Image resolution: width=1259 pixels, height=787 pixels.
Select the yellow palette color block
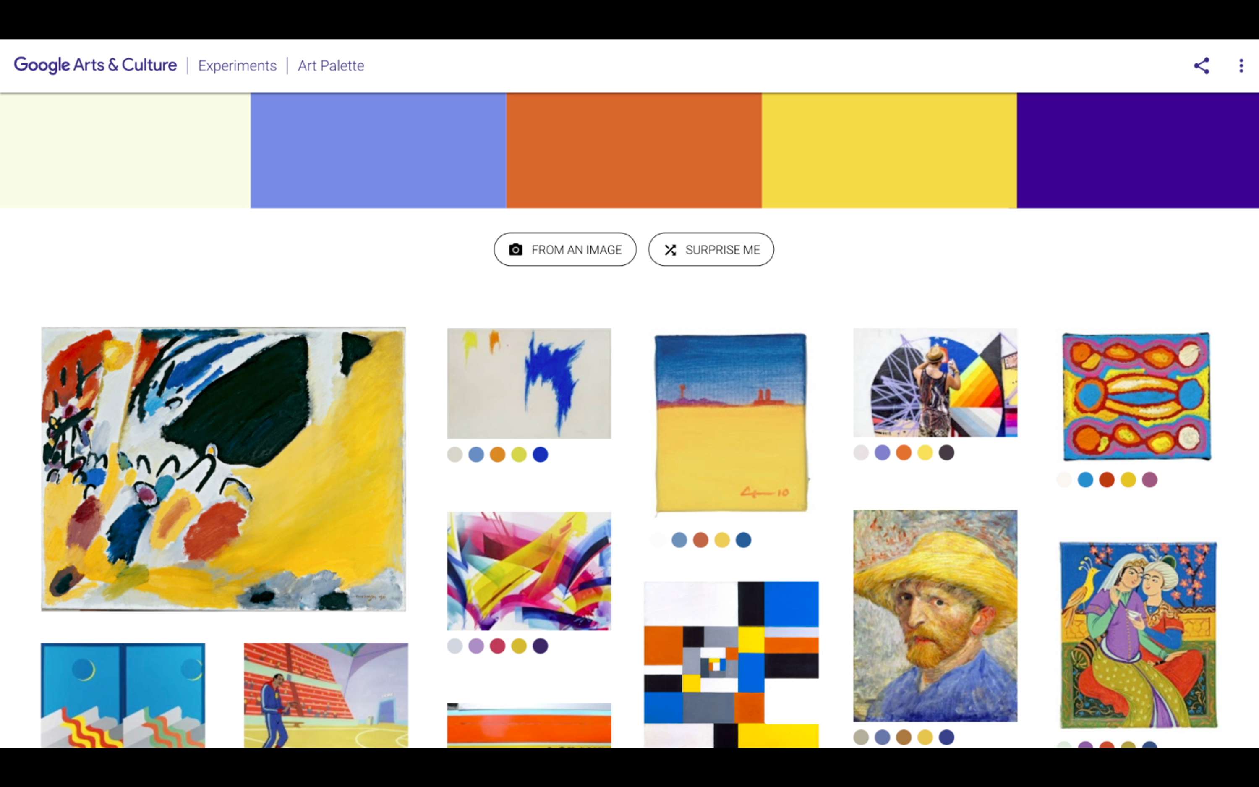[889, 150]
